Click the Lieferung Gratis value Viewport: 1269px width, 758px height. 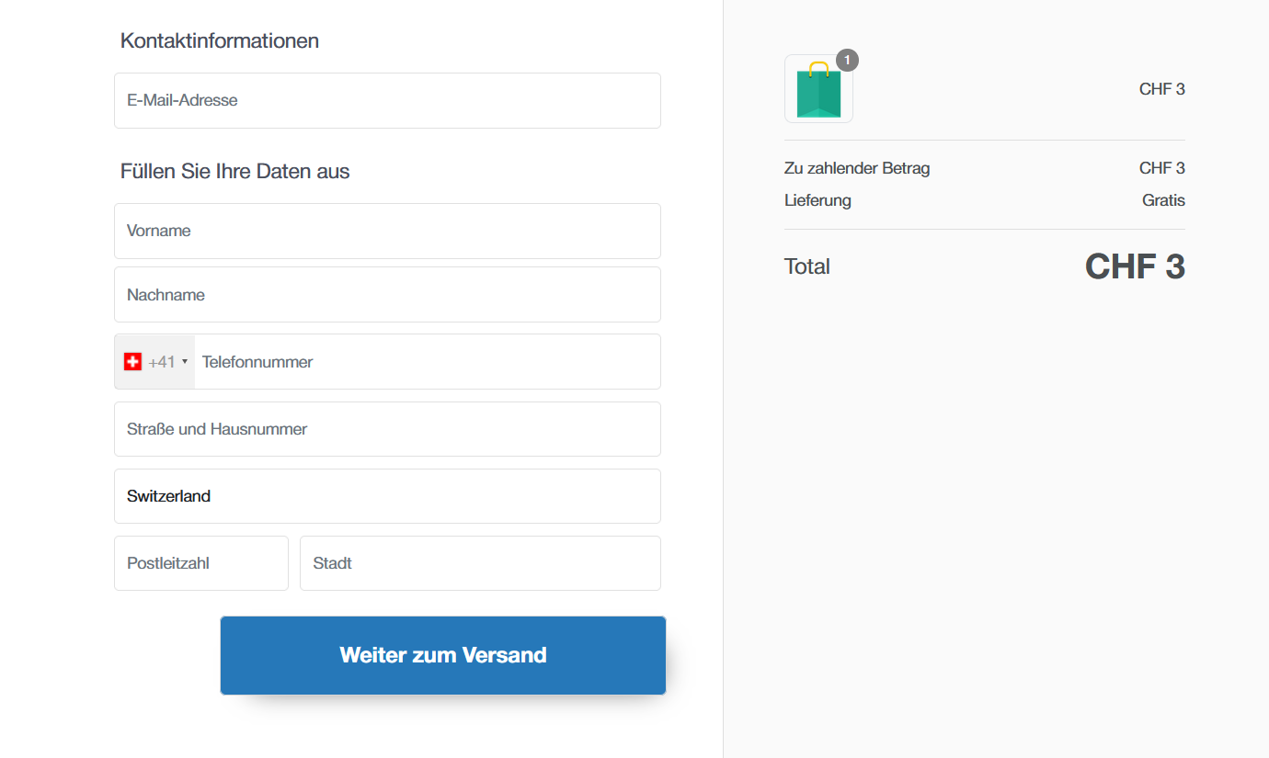(x=1163, y=200)
